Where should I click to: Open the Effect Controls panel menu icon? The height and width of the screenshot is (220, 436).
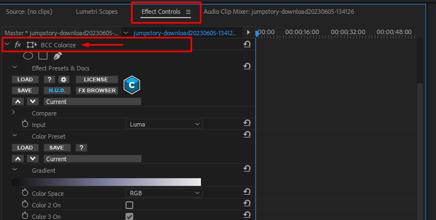click(188, 12)
